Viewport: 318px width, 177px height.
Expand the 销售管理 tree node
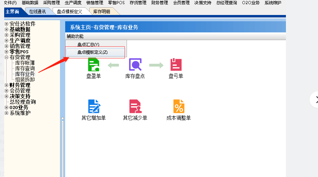click(7, 46)
